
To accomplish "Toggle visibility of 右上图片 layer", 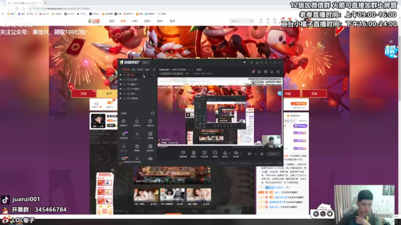I will tap(121, 79).
